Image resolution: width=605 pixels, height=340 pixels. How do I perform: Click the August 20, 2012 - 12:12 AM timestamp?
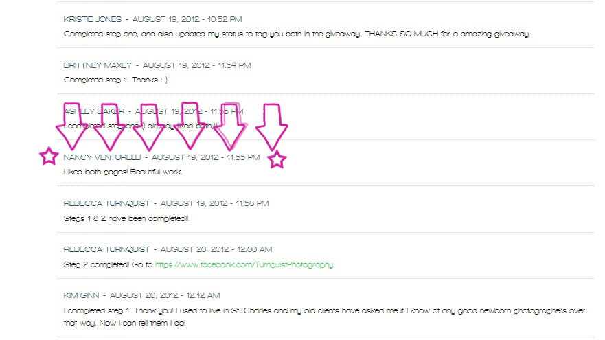click(165, 295)
